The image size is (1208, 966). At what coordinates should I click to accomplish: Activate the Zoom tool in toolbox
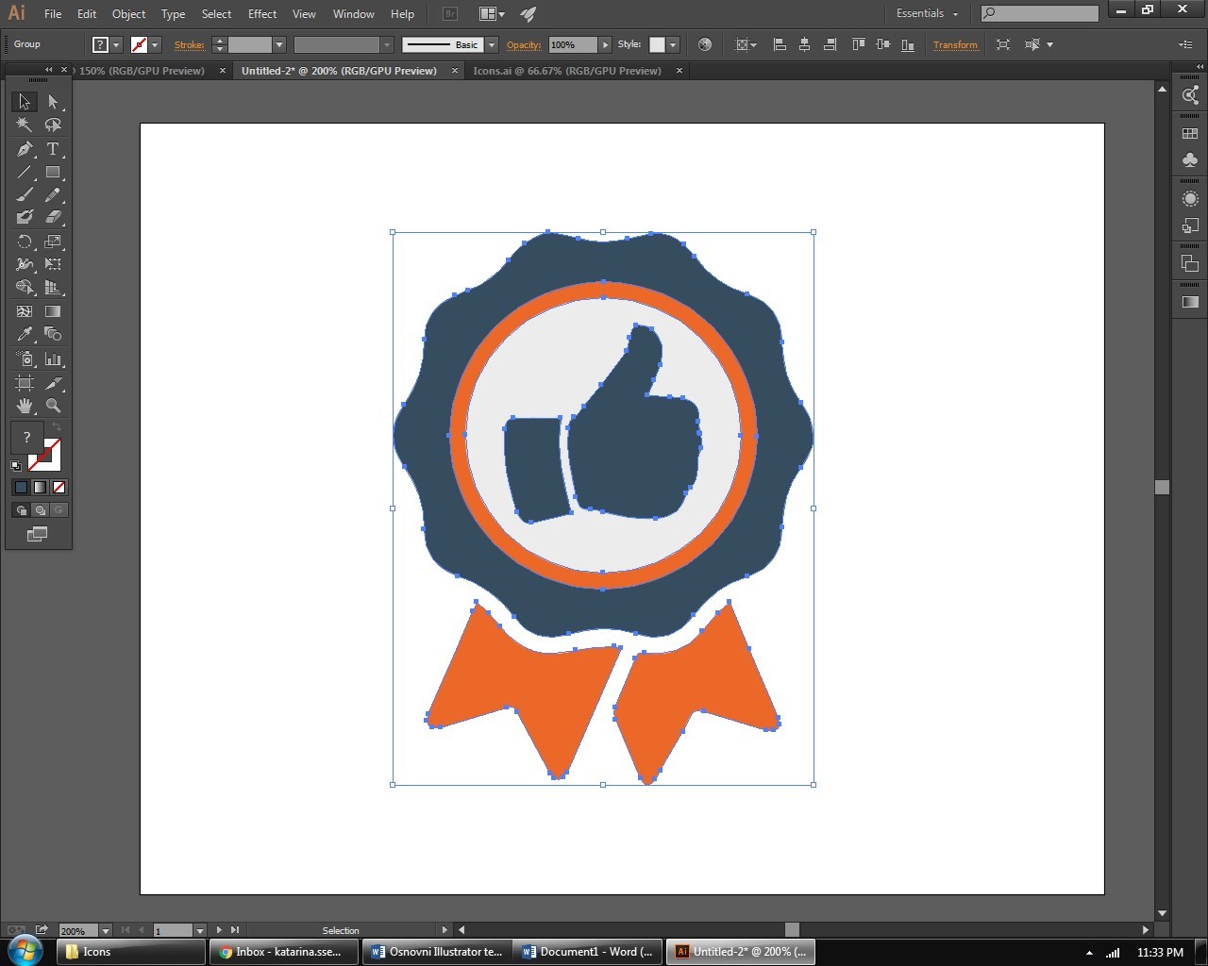tap(53, 406)
